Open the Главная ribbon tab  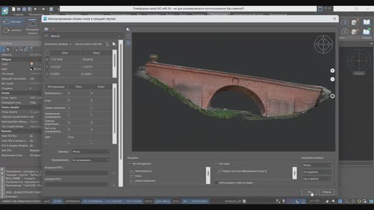click(x=18, y=15)
